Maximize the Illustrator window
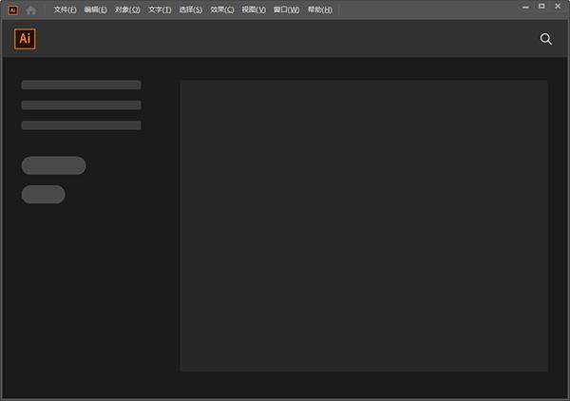The width and height of the screenshot is (570, 401). click(x=541, y=7)
